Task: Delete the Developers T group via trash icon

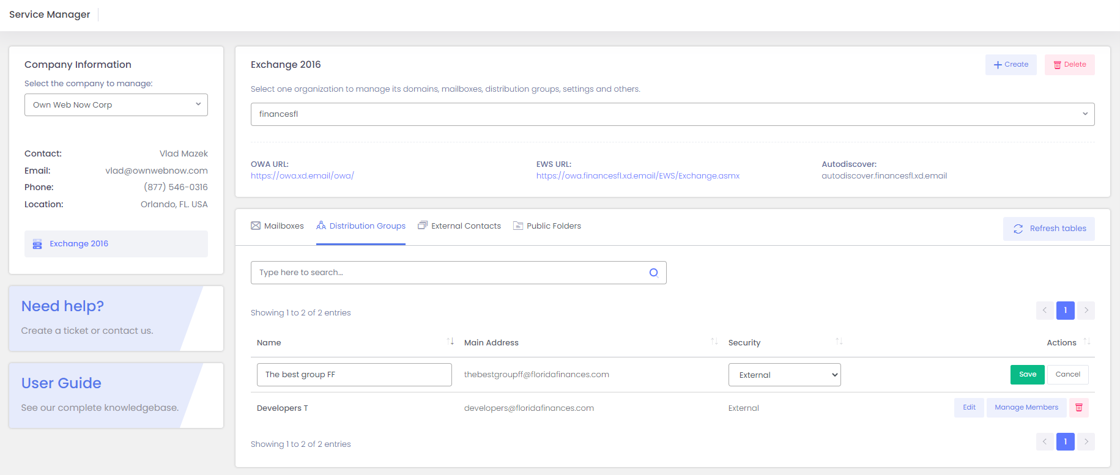Action: point(1078,408)
